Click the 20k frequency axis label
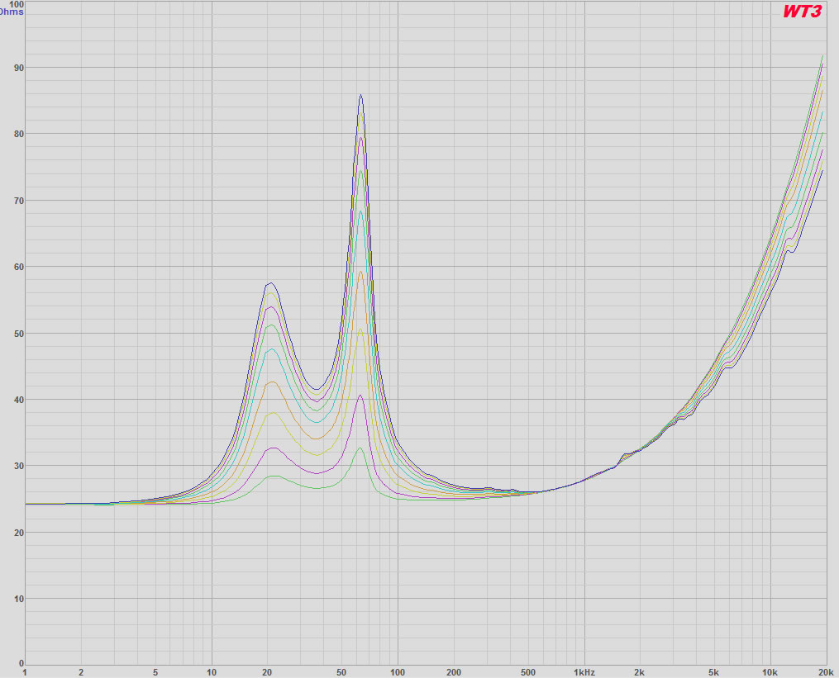The height and width of the screenshot is (678, 839). (826, 672)
